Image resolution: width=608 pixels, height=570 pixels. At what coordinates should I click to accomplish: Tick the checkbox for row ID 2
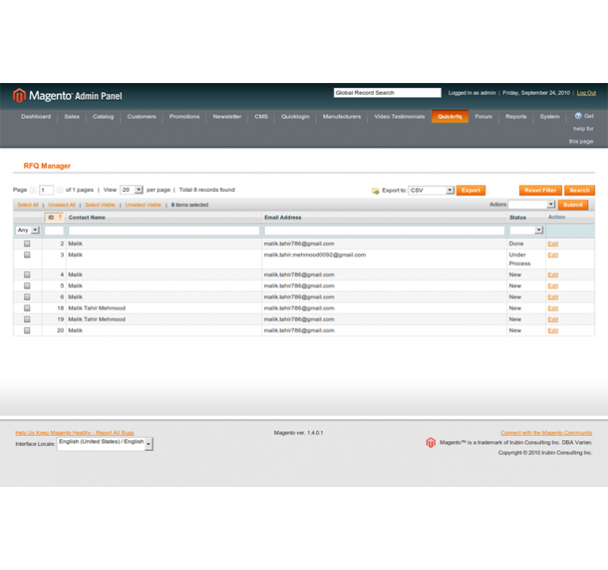point(27,244)
